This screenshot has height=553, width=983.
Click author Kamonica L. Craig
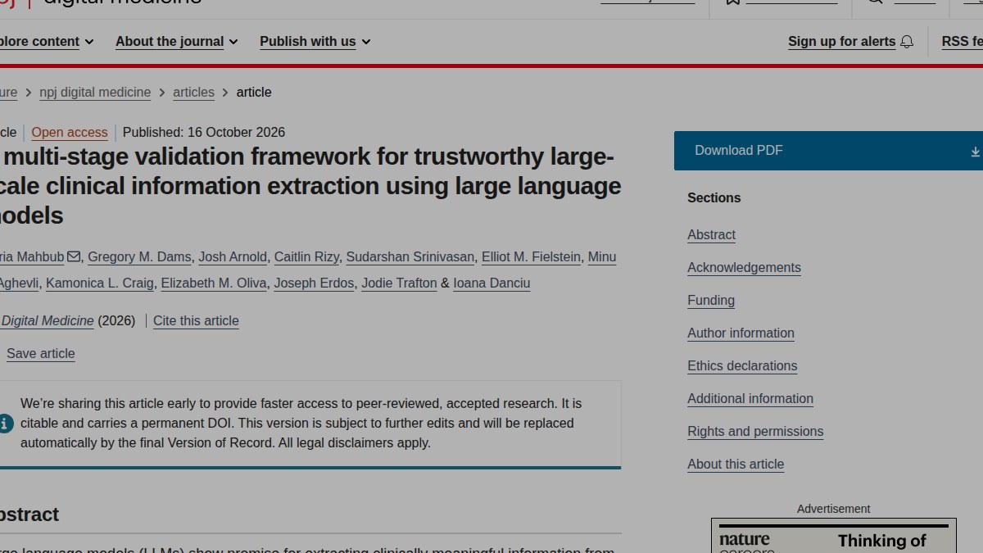coord(100,283)
